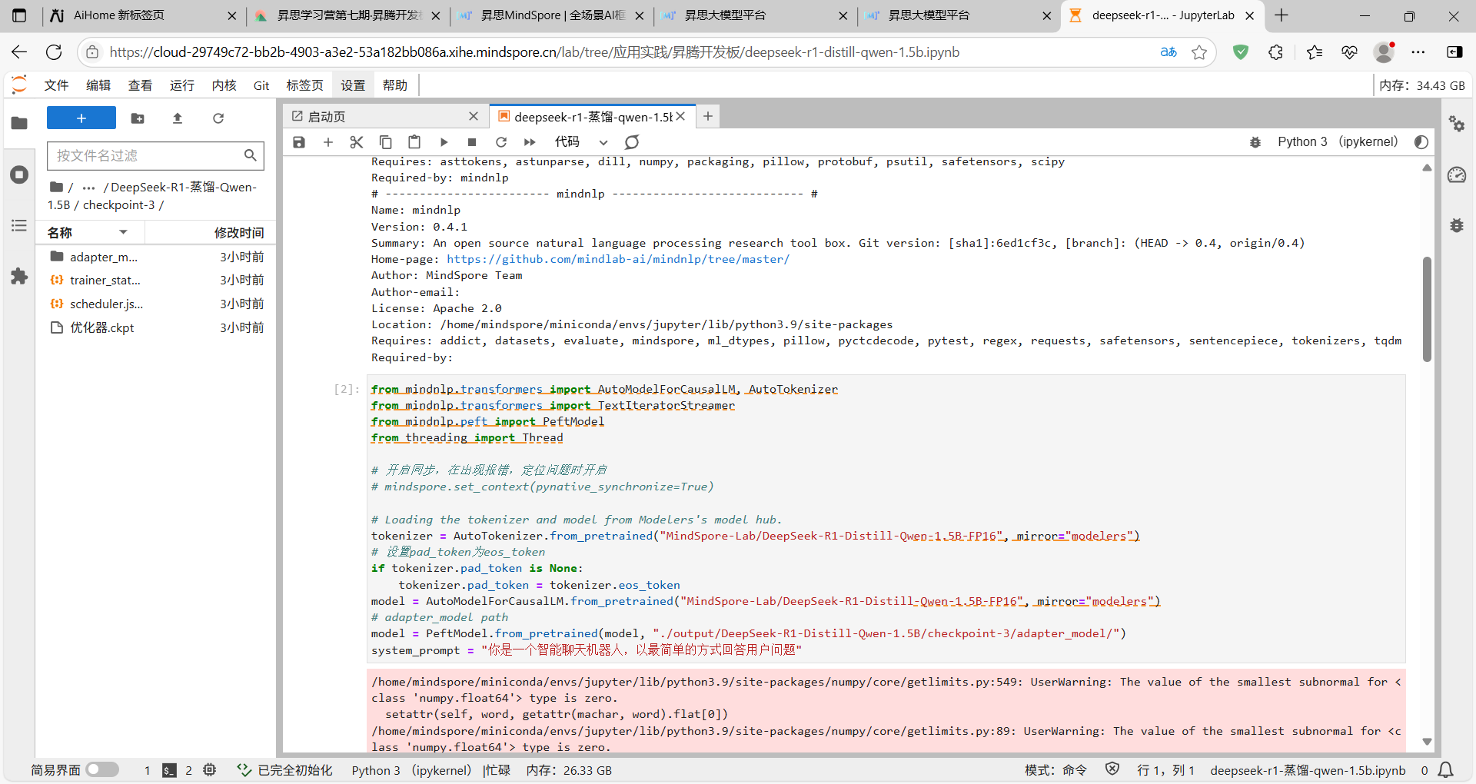Upload files using the upload arrow icon
Viewport: 1476px width, 784px height.
(x=178, y=118)
